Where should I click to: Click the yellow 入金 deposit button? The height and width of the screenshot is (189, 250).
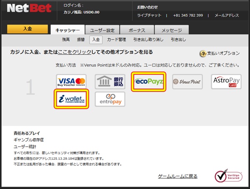tap(27, 29)
